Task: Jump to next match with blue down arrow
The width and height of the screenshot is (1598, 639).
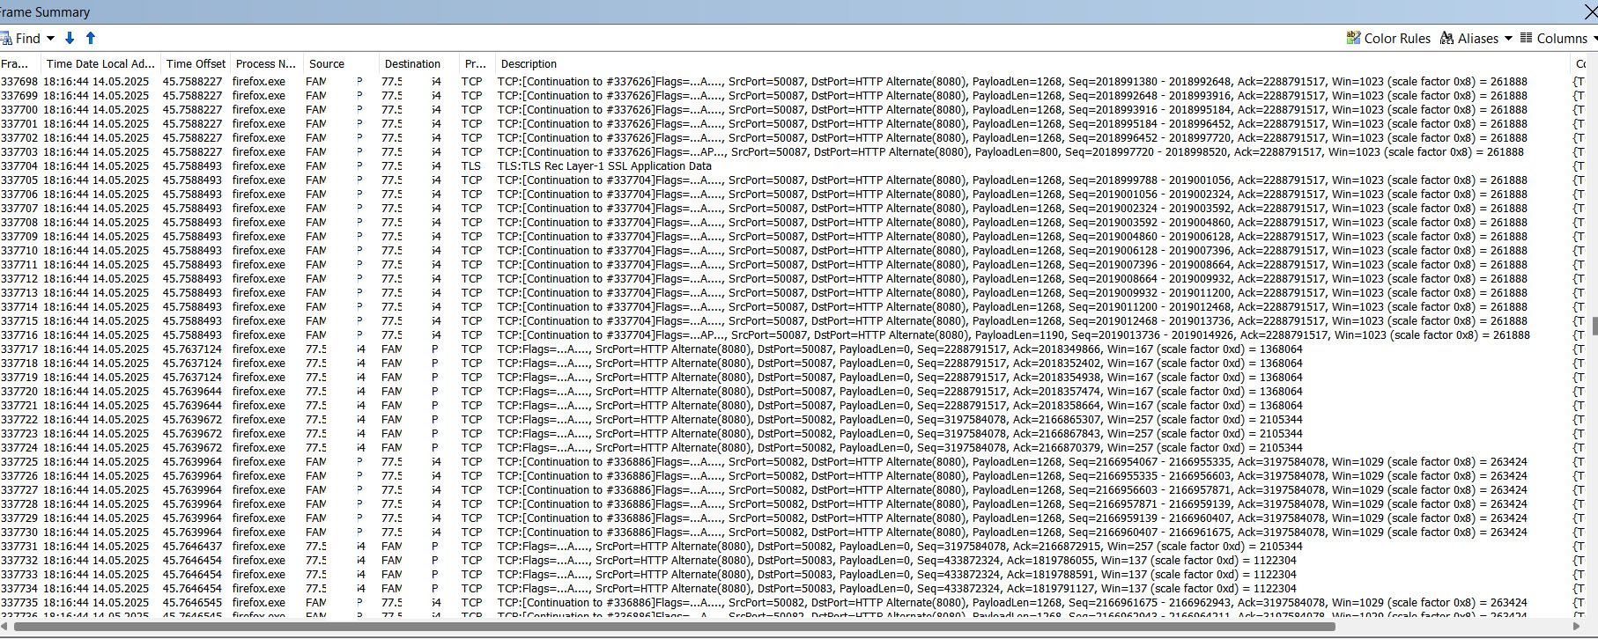Action: tap(70, 39)
